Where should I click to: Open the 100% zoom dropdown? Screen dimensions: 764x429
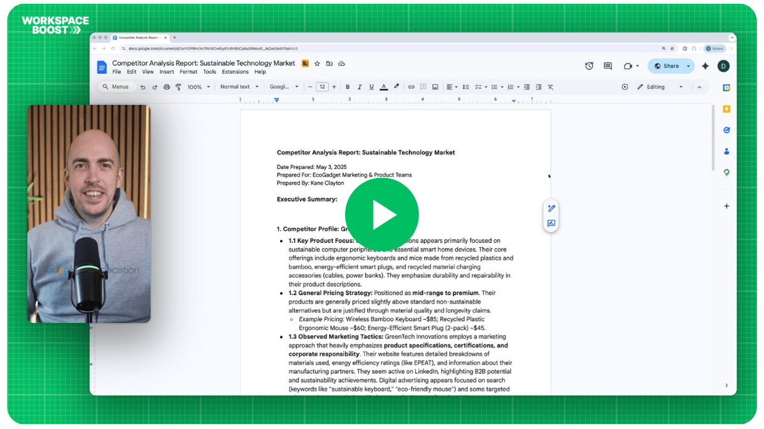point(199,87)
